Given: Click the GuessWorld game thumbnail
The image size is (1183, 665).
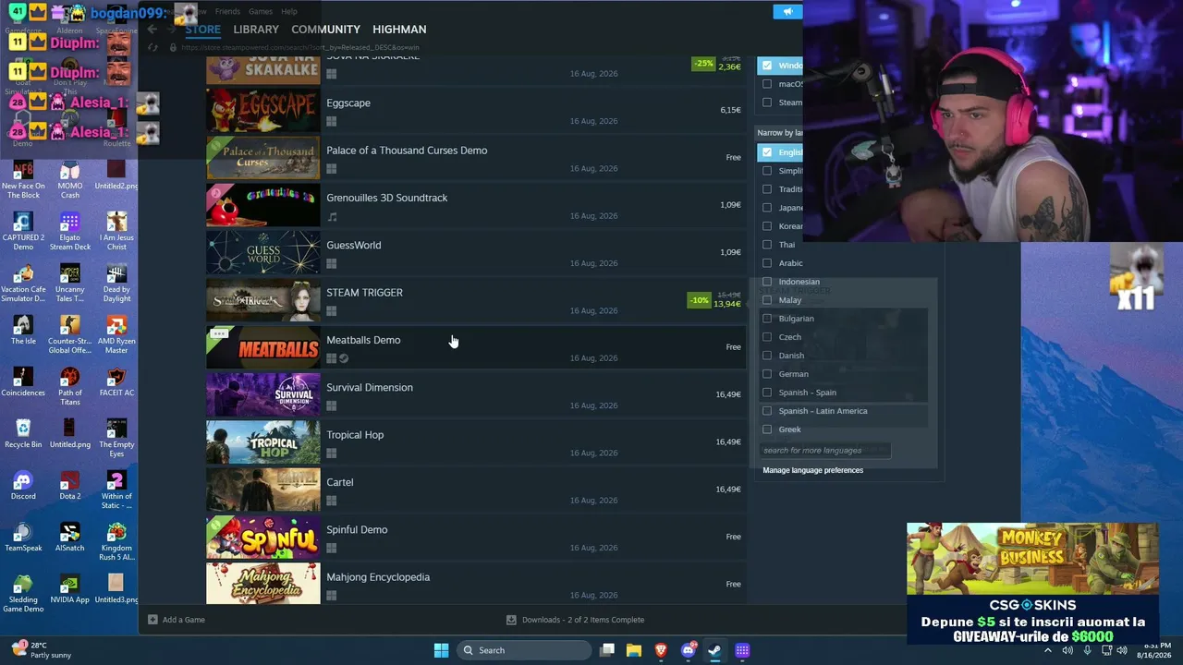Looking at the screenshot, I should point(263,253).
